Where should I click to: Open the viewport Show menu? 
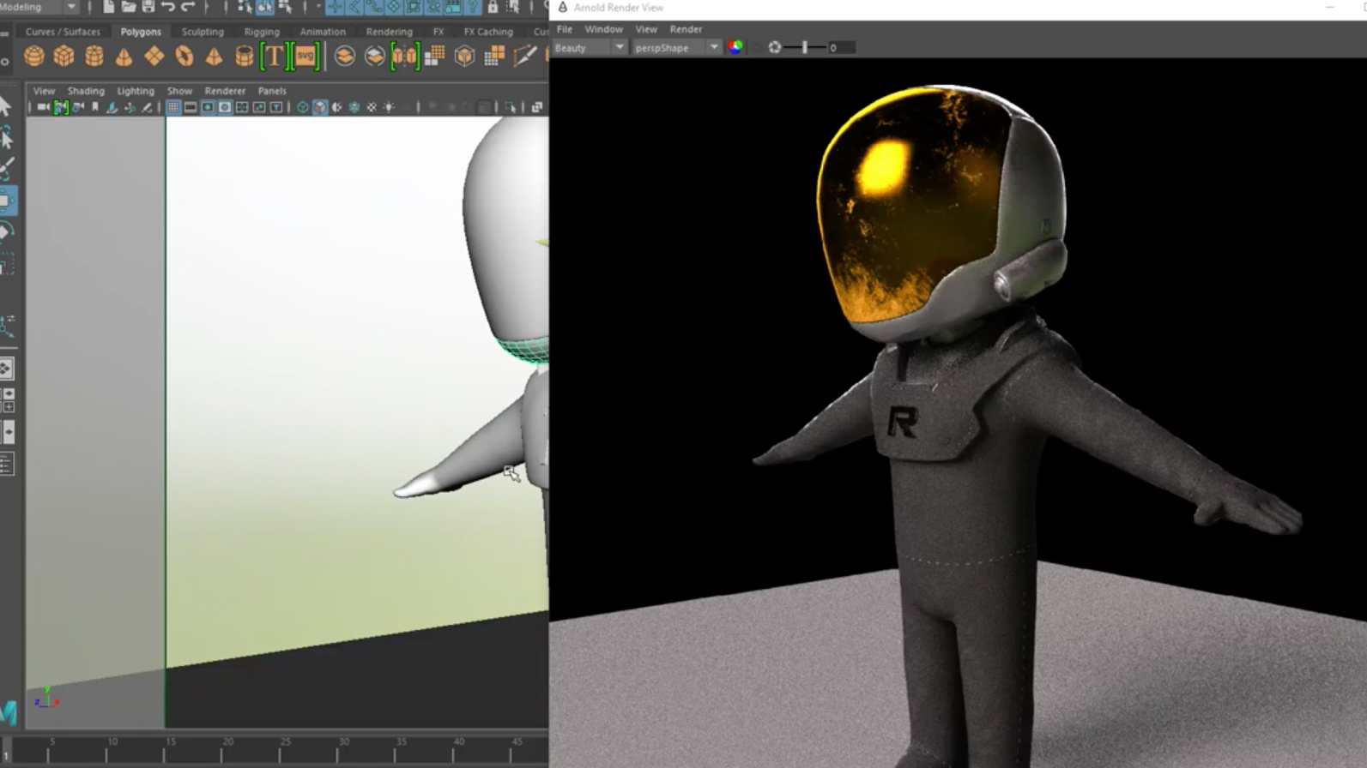pyautogui.click(x=179, y=91)
